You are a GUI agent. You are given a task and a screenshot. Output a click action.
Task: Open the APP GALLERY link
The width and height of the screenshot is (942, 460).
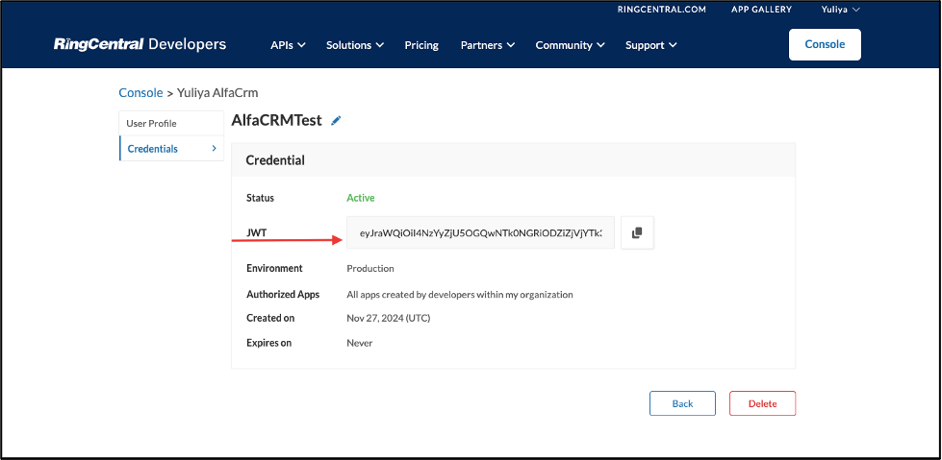point(761,9)
